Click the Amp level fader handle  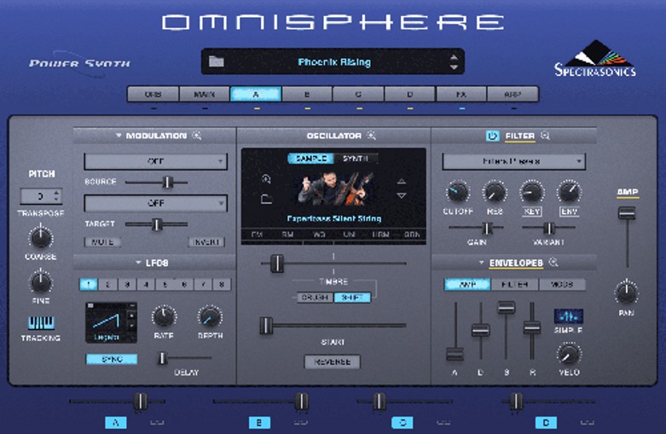coord(627,213)
